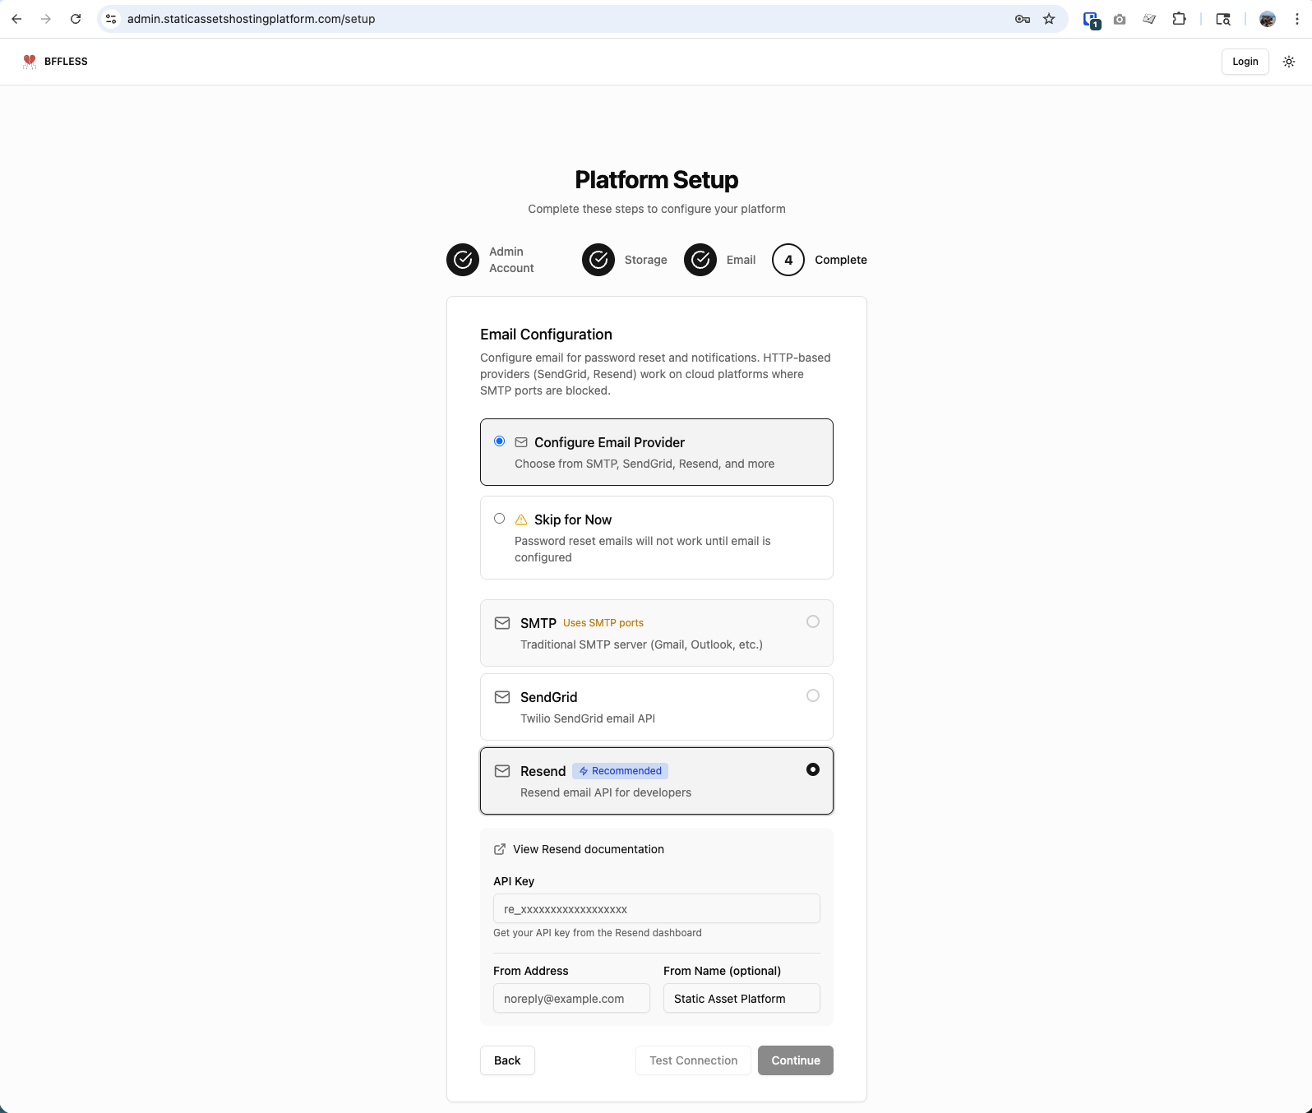
Task: Click the saved passwords key icon
Action: (x=1023, y=19)
